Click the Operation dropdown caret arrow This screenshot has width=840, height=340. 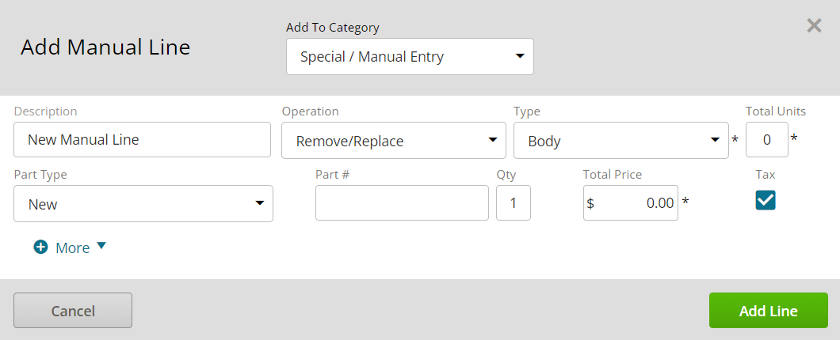click(x=493, y=140)
